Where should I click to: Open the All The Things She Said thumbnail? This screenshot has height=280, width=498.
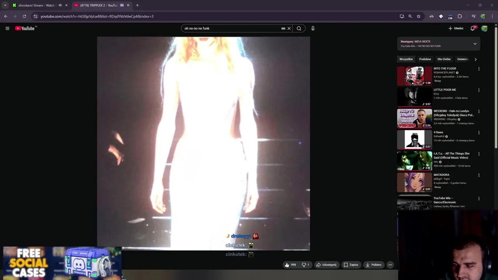click(x=414, y=161)
